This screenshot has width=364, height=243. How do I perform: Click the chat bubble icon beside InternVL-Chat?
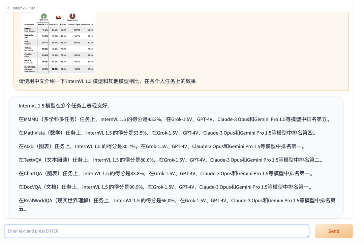click(8, 8)
